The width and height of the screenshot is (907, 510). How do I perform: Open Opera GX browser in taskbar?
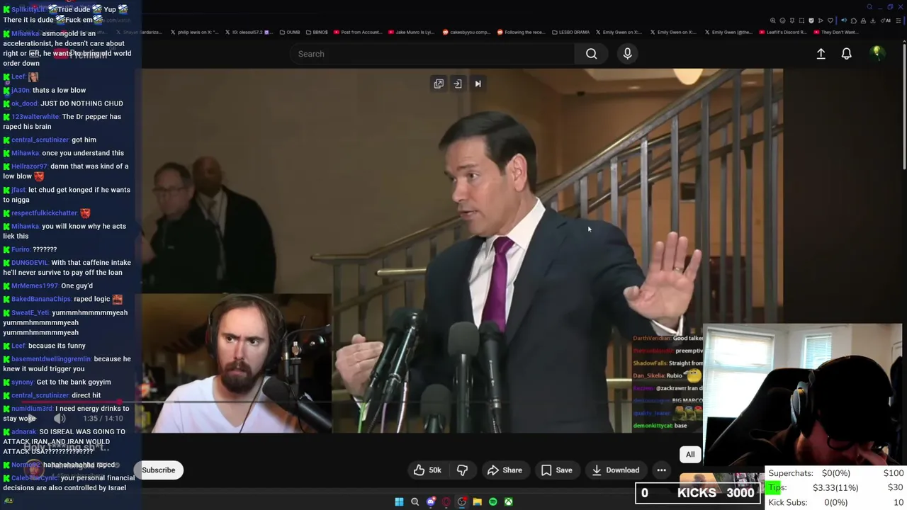tap(446, 501)
